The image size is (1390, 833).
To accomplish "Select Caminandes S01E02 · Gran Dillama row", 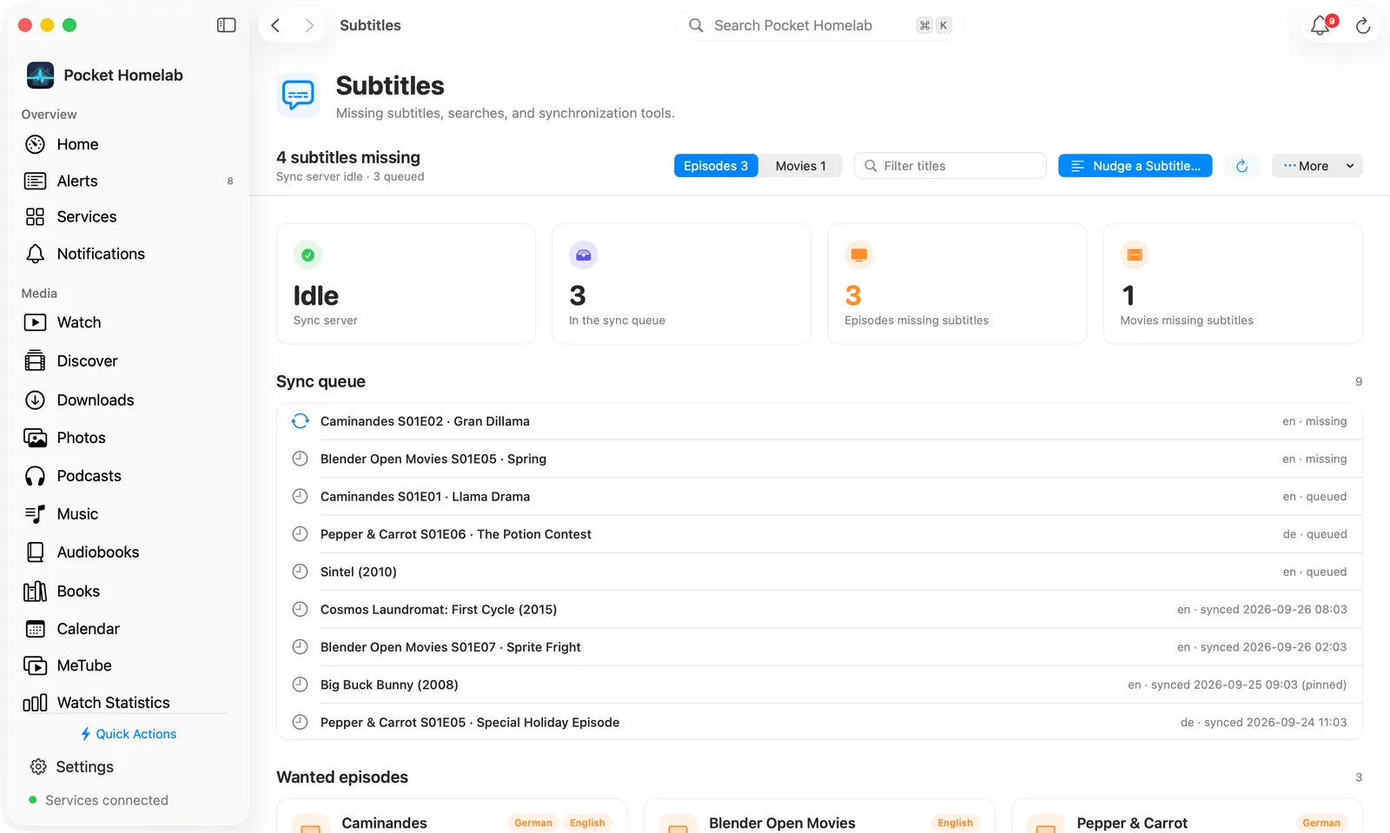I will [x=819, y=421].
